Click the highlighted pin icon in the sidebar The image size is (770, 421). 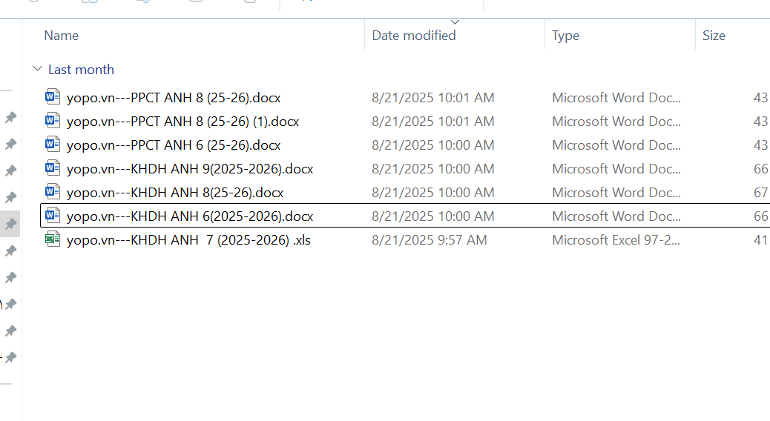[10, 224]
